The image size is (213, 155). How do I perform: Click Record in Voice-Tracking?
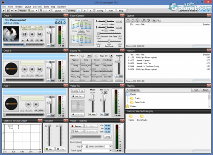click(x=77, y=126)
